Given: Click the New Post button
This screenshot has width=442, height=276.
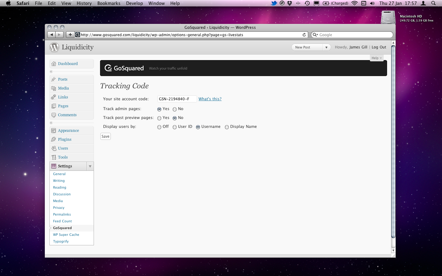Looking at the screenshot, I should click(307, 47).
